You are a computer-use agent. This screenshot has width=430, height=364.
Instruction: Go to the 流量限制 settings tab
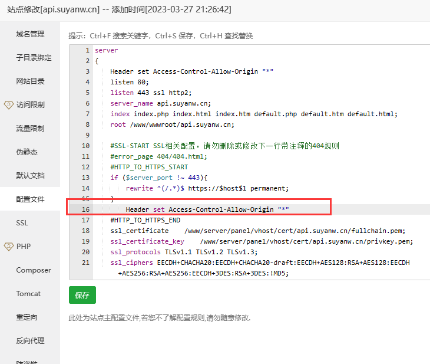(x=30, y=129)
